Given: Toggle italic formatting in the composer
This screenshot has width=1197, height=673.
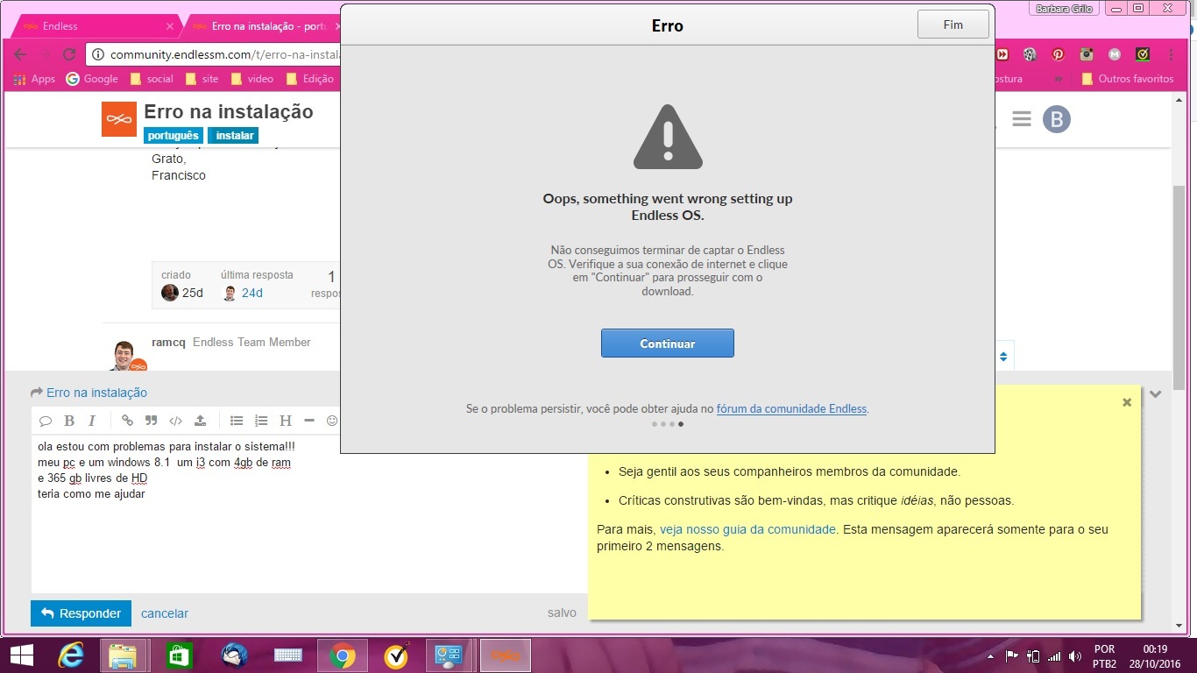Looking at the screenshot, I should point(91,421).
